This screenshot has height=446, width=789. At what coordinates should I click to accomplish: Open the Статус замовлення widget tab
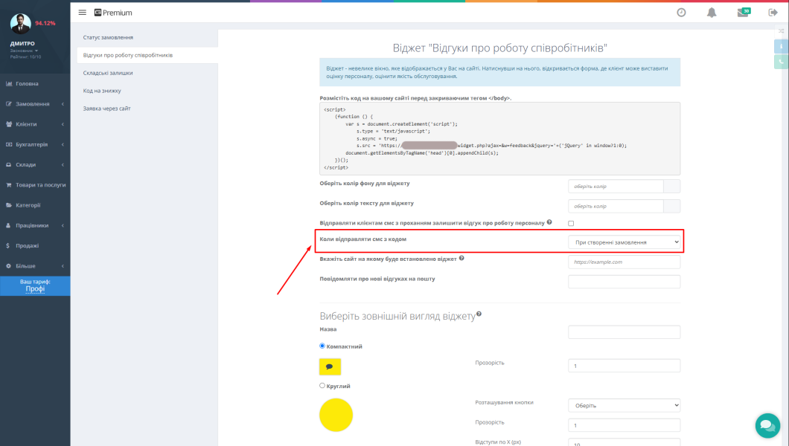(109, 37)
